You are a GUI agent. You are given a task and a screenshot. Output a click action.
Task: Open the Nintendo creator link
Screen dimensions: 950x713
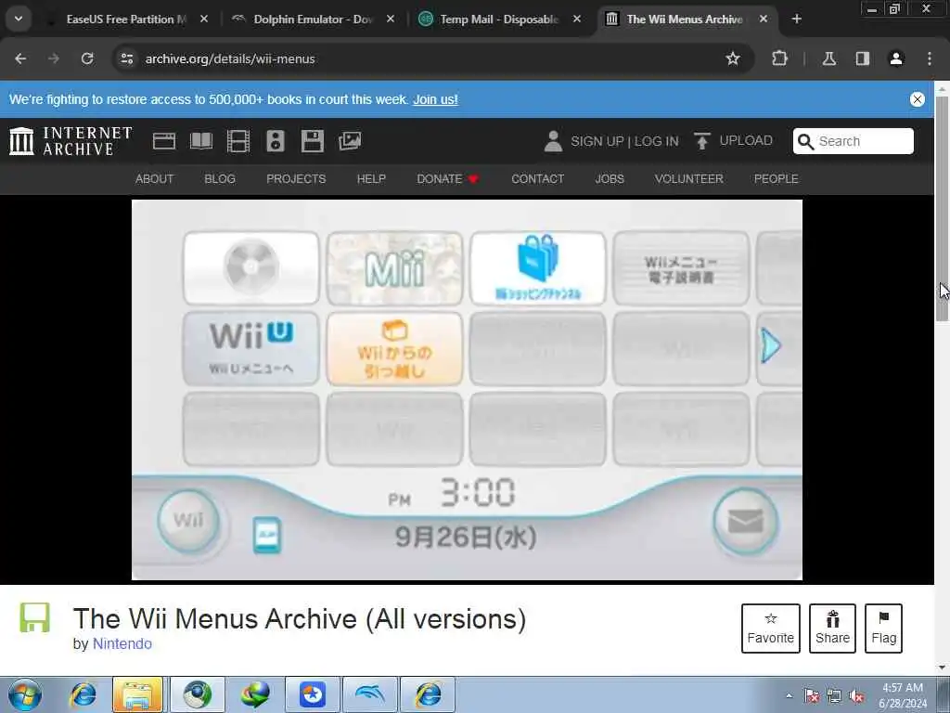(122, 644)
